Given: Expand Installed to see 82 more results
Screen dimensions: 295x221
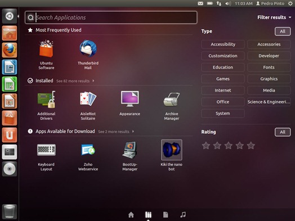Looking at the screenshot, I should [x=75, y=81].
